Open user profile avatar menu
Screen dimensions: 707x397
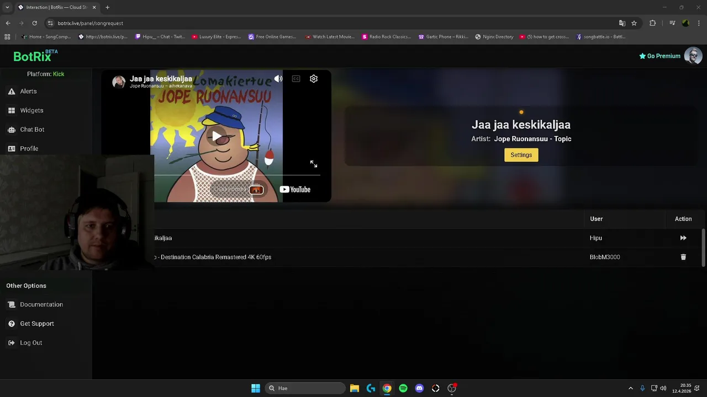tap(693, 56)
